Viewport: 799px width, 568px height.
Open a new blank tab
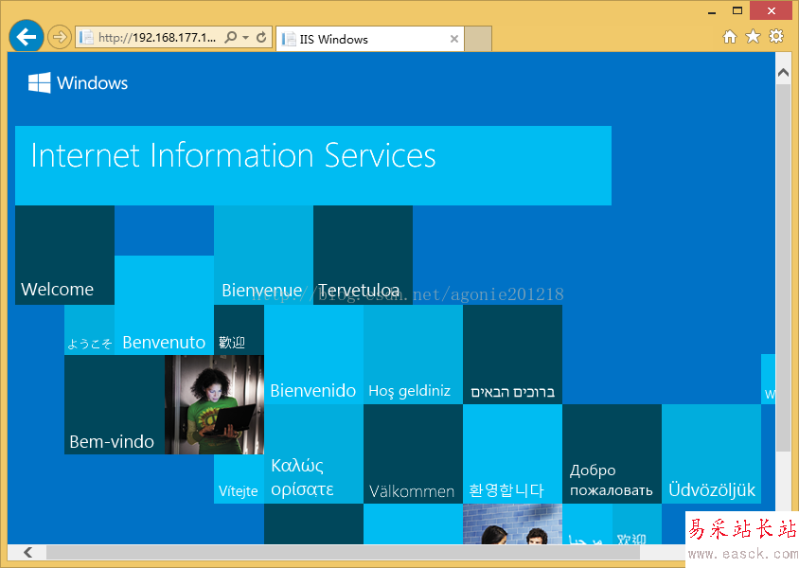coord(478,39)
